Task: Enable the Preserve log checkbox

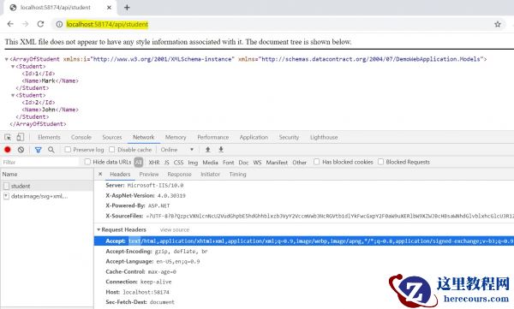Action: pyautogui.click(x=68, y=150)
